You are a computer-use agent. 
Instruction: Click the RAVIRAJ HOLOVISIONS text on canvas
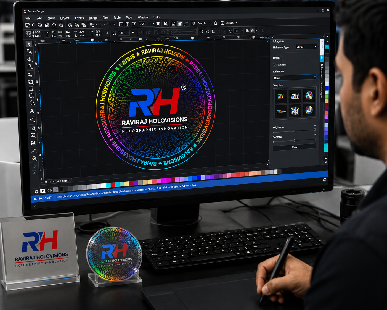[x=155, y=121]
